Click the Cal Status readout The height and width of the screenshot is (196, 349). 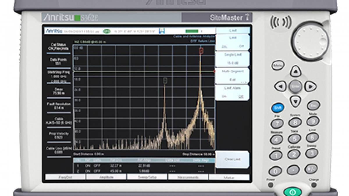[59, 47]
